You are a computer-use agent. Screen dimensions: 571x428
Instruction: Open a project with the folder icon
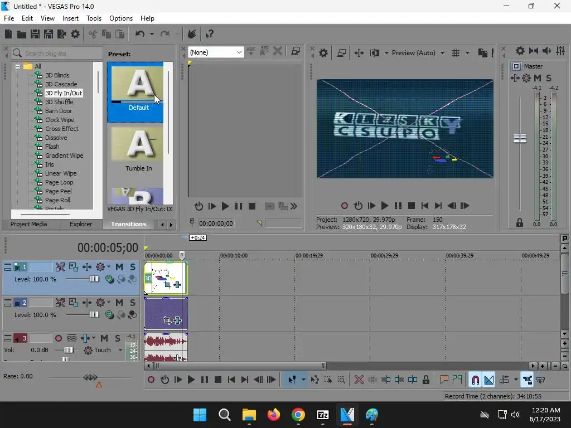coord(22,34)
